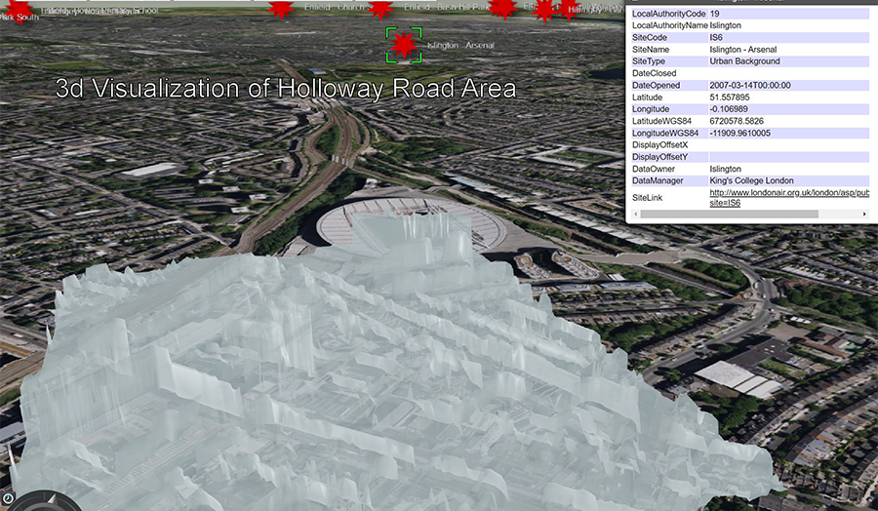Click the red star marker at far top-left corner
This screenshot has height=511, width=878.
pos(20,10)
